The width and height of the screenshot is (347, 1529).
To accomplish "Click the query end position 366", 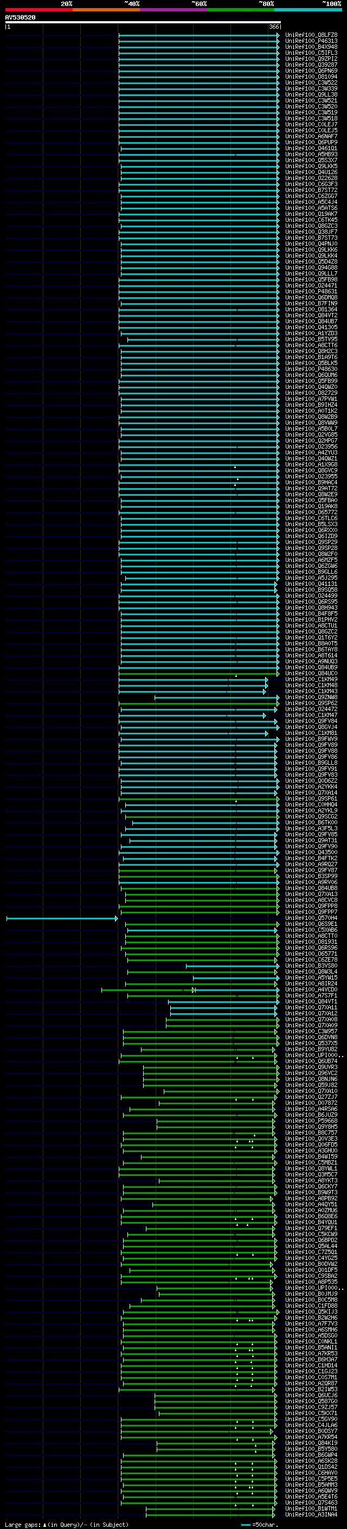I will point(274,27).
